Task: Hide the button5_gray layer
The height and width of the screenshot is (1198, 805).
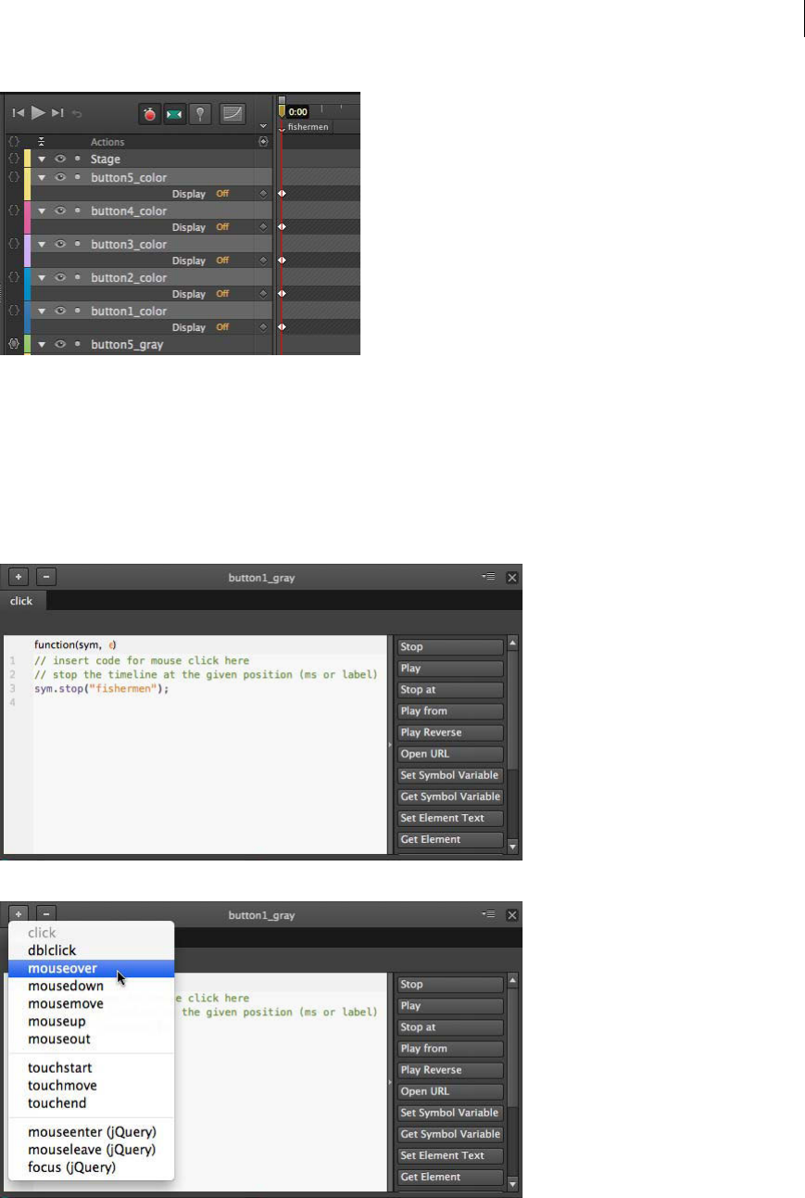Action: coord(60,344)
